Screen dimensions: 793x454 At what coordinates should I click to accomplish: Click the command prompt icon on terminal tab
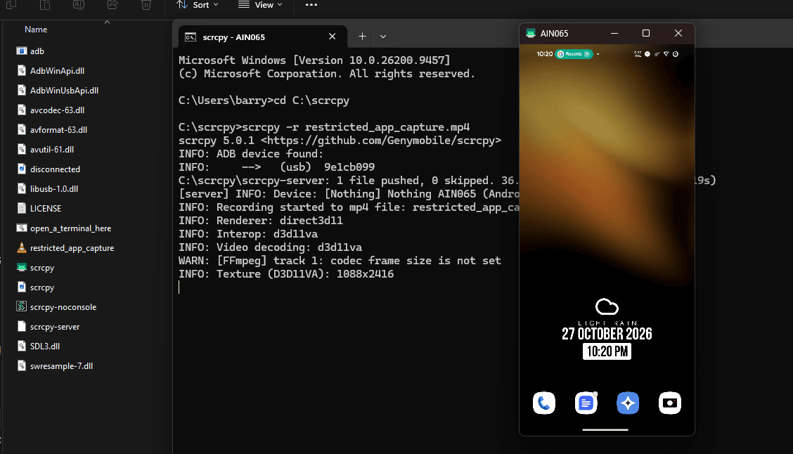pyautogui.click(x=190, y=37)
